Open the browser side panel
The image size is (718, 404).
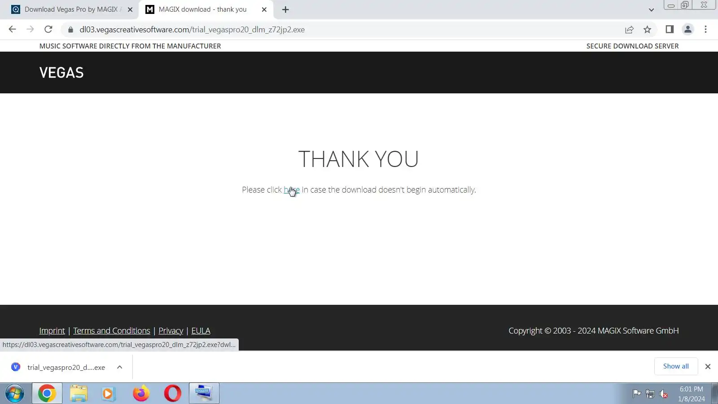tap(670, 30)
